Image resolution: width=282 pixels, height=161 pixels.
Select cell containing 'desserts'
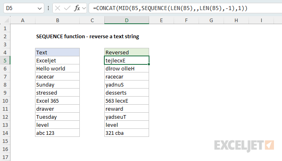[x=126, y=93]
